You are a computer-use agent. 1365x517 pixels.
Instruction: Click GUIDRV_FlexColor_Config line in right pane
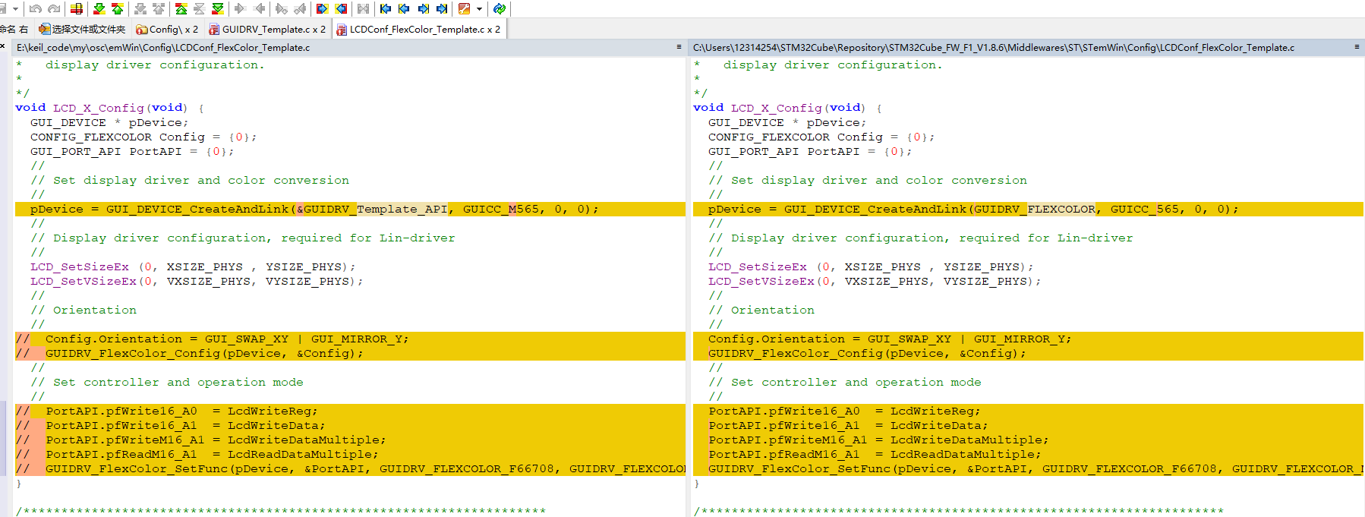(x=1028, y=353)
